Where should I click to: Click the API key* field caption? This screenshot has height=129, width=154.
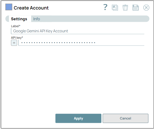(x=17, y=38)
